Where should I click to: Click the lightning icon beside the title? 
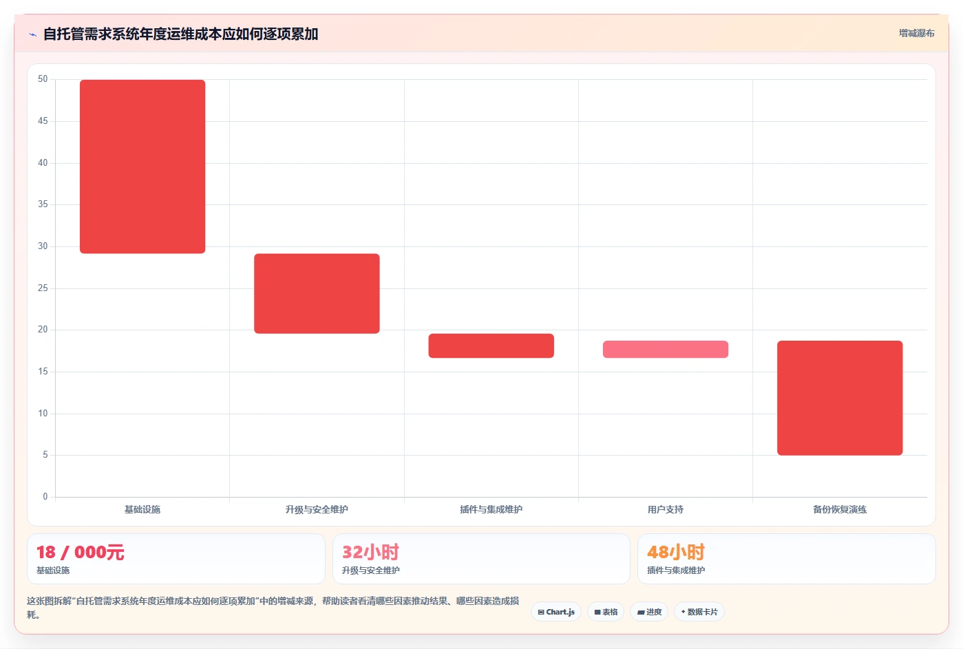point(32,34)
